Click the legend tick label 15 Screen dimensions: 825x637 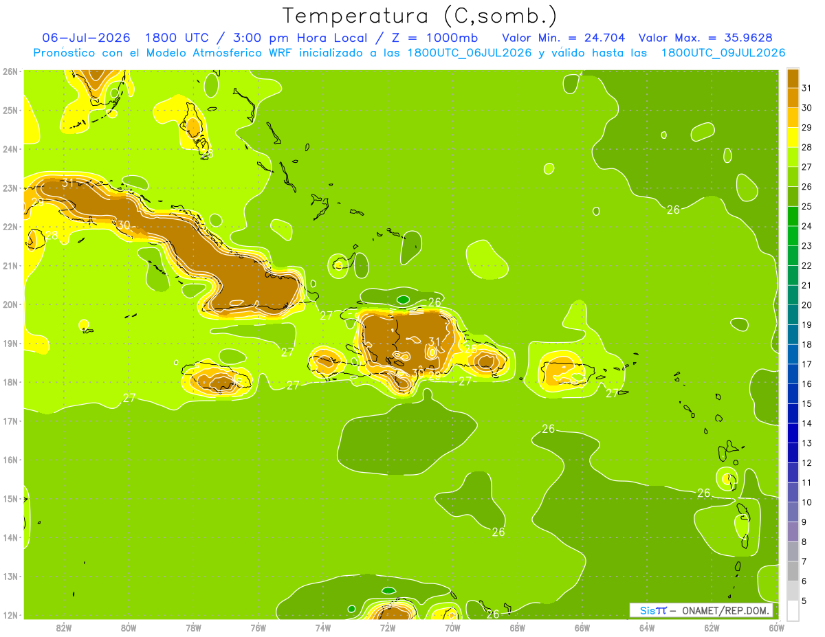pyautogui.click(x=807, y=403)
